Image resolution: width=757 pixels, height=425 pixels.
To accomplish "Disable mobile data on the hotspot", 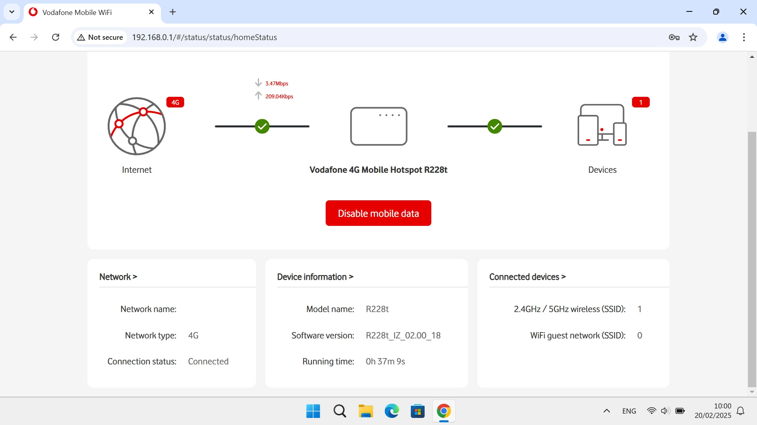I will pyautogui.click(x=378, y=213).
